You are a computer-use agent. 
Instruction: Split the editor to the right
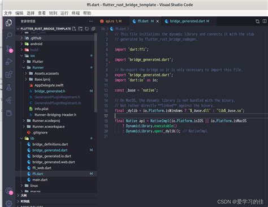pyautogui.click(x=265, y=21)
